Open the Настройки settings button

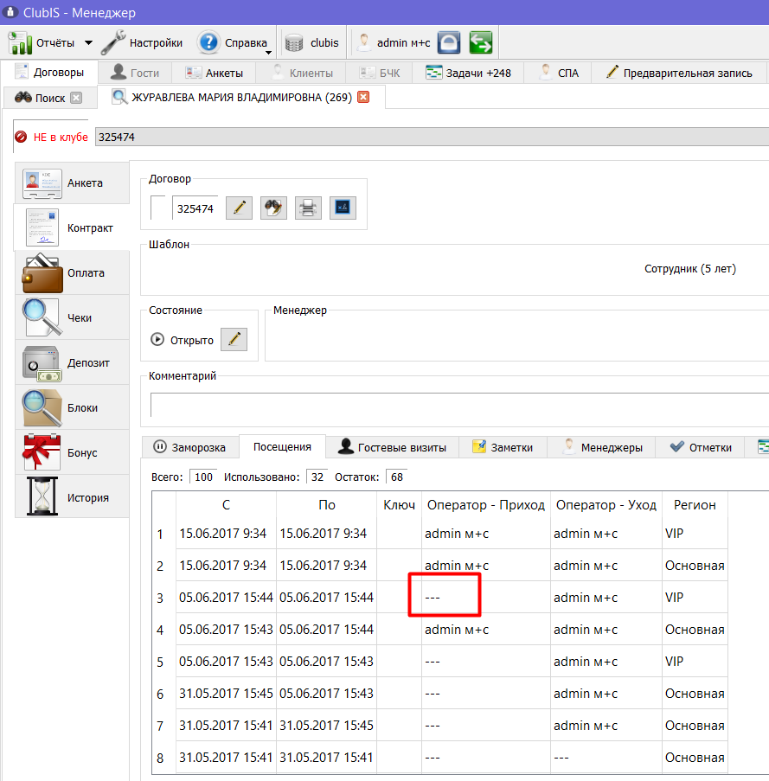point(142,43)
